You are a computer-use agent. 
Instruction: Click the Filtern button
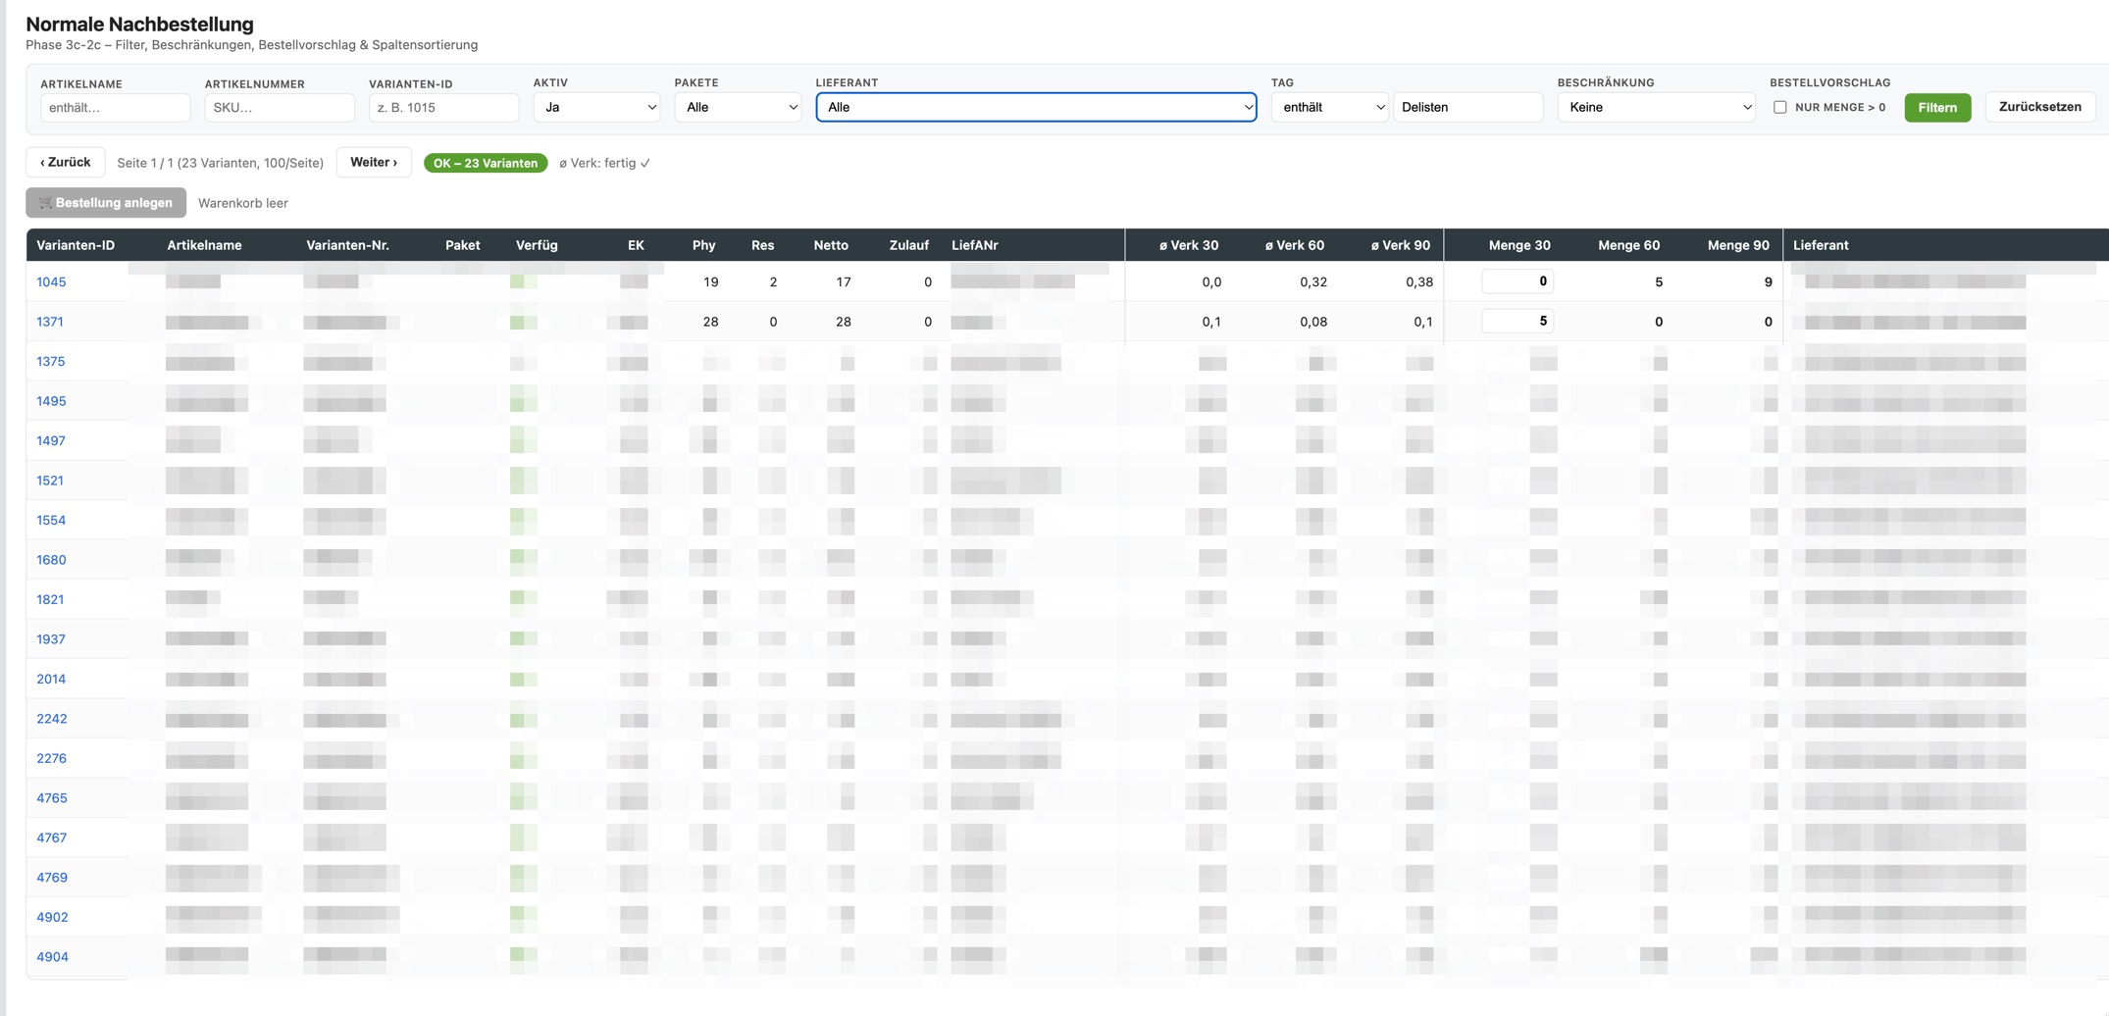(1936, 107)
